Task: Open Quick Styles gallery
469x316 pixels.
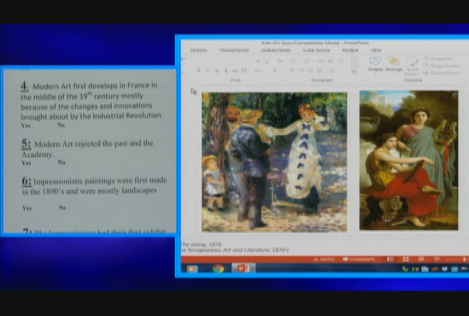Action: click(412, 66)
